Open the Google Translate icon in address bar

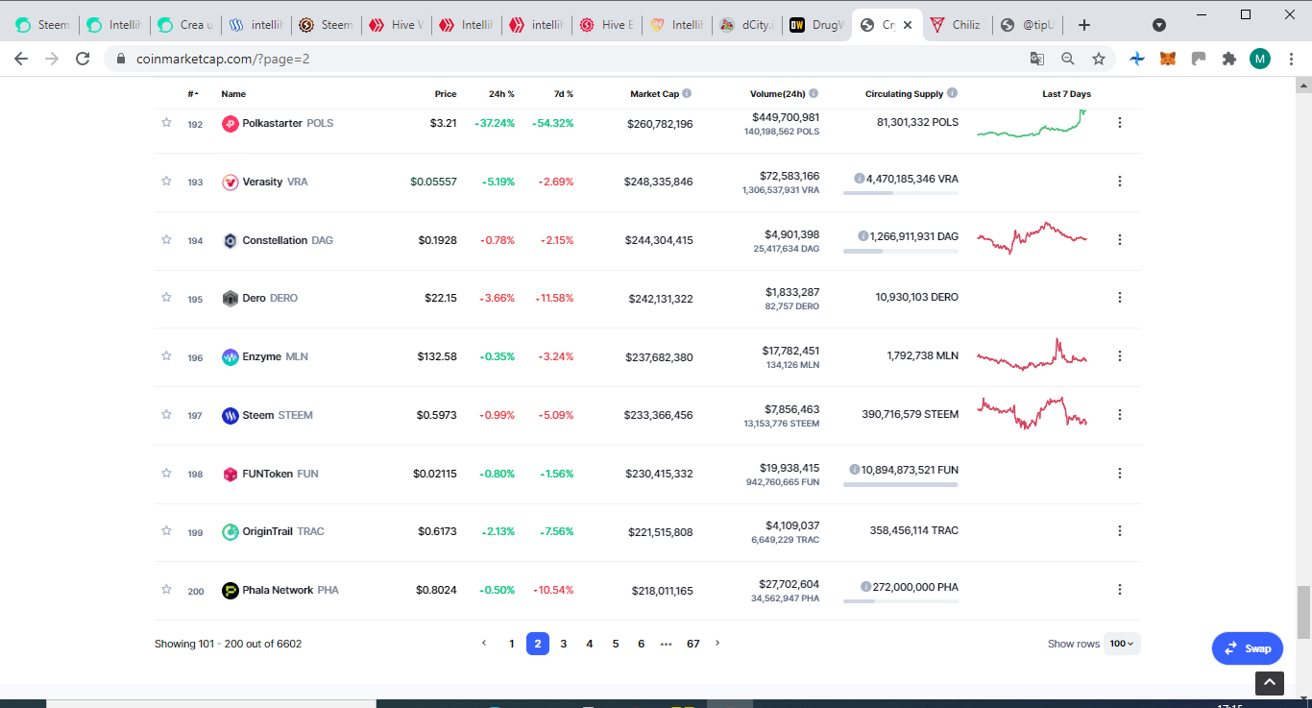[1037, 59]
